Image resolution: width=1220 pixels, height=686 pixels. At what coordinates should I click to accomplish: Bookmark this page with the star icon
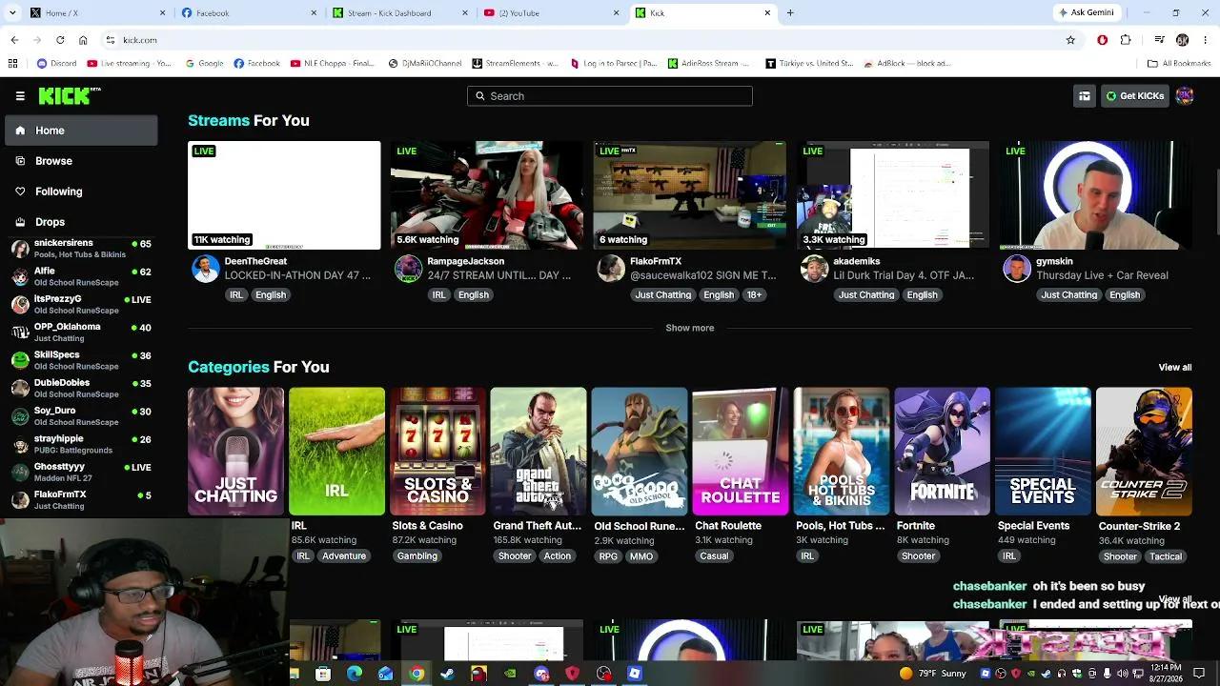pyautogui.click(x=1070, y=40)
